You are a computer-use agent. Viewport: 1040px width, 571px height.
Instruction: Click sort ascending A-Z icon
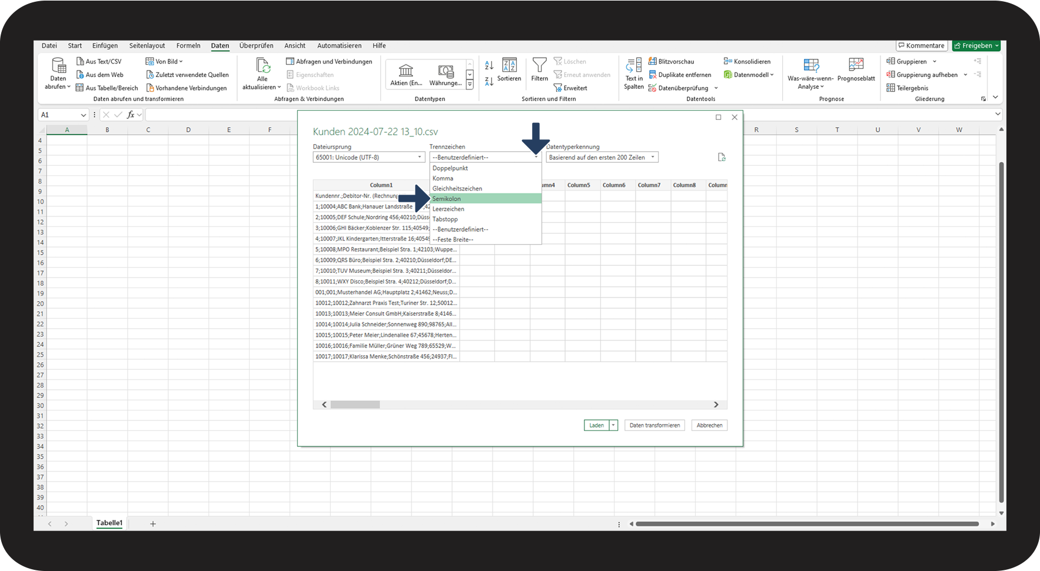point(489,65)
